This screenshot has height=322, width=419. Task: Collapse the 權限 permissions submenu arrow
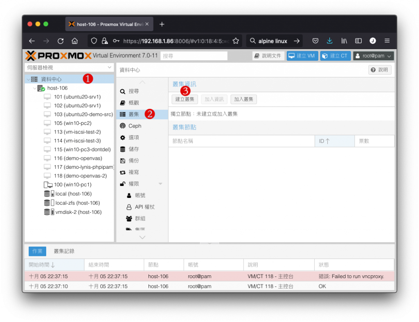click(160, 184)
